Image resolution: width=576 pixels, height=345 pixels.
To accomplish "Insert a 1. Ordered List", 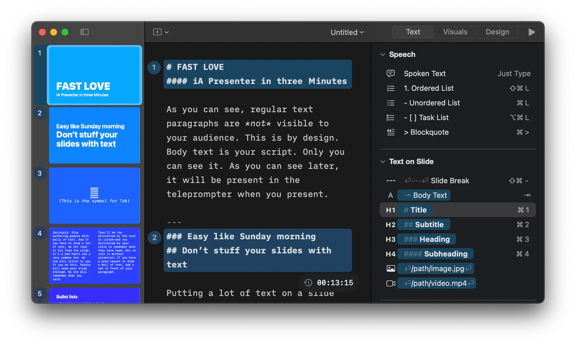I will 458,88.
